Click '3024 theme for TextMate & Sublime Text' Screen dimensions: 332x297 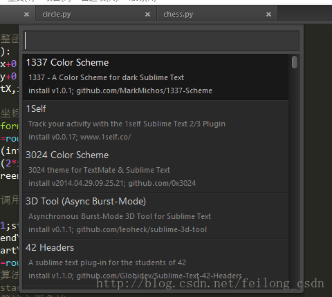[99, 170]
